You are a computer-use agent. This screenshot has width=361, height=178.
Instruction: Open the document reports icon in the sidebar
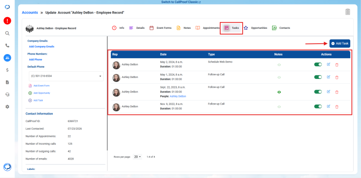click(7, 82)
